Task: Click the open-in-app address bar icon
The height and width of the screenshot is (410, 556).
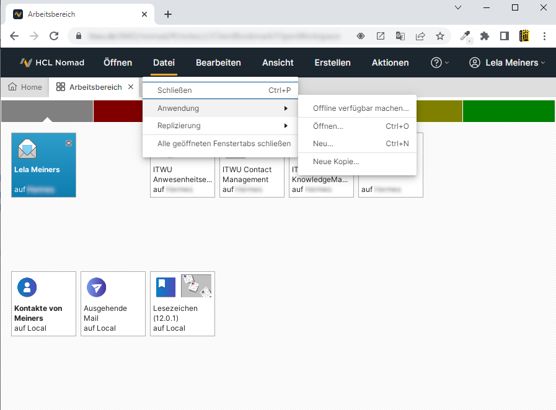Action: click(x=381, y=36)
